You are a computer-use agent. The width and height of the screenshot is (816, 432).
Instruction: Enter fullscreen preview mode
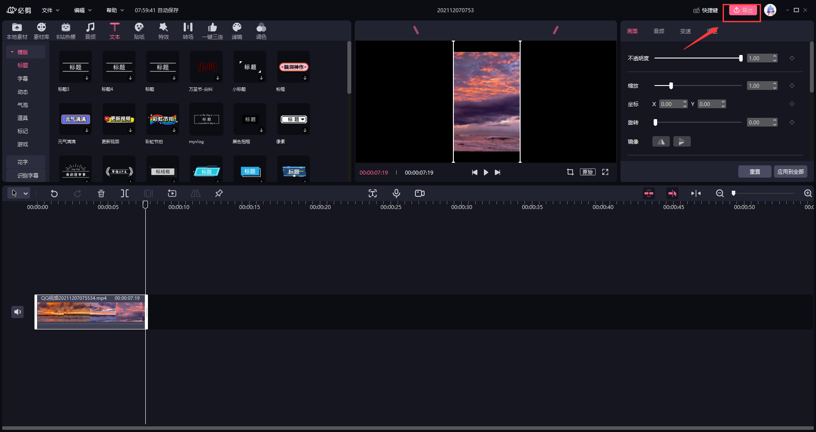[x=605, y=172]
